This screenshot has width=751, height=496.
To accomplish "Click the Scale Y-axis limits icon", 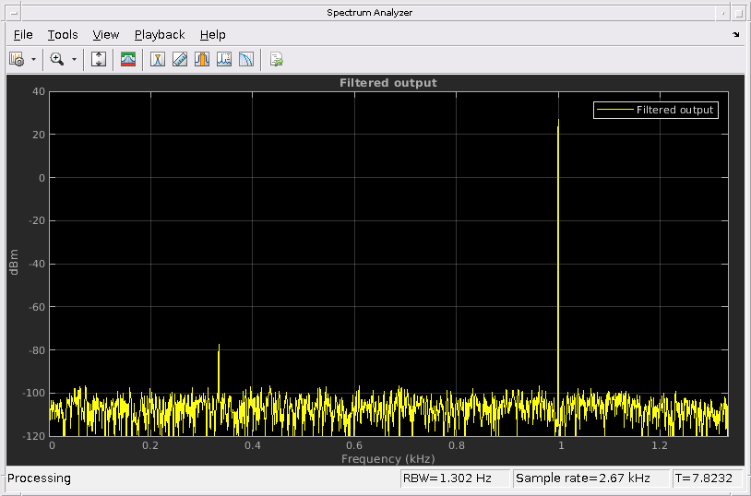I will [100, 59].
